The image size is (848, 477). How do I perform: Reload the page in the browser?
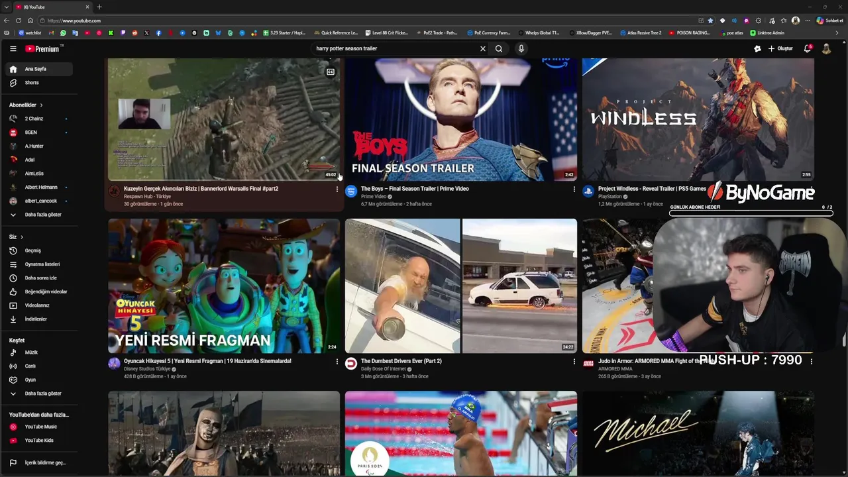tap(19, 21)
